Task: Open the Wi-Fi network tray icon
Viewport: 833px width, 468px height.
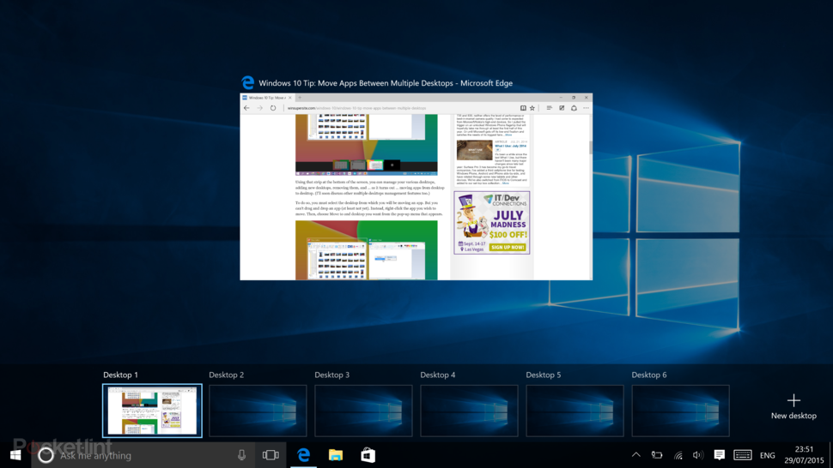Action: click(x=678, y=455)
